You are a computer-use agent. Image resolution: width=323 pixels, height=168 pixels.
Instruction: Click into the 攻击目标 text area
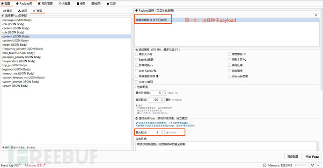[x=226, y=146]
